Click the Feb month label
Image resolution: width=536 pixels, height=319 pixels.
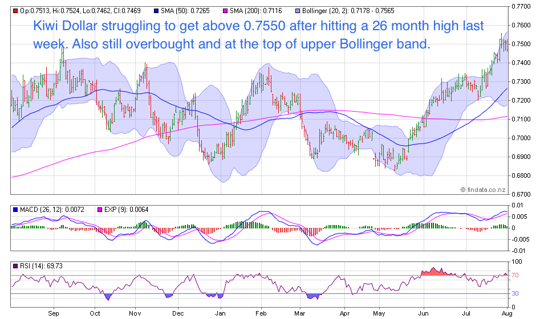(x=261, y=313)
